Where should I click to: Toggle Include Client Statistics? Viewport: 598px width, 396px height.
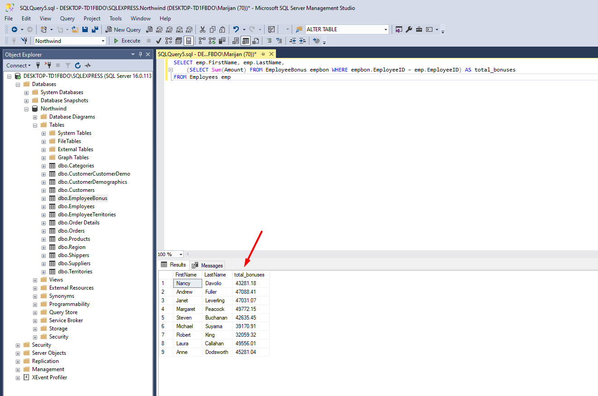(x=222, y=41)
